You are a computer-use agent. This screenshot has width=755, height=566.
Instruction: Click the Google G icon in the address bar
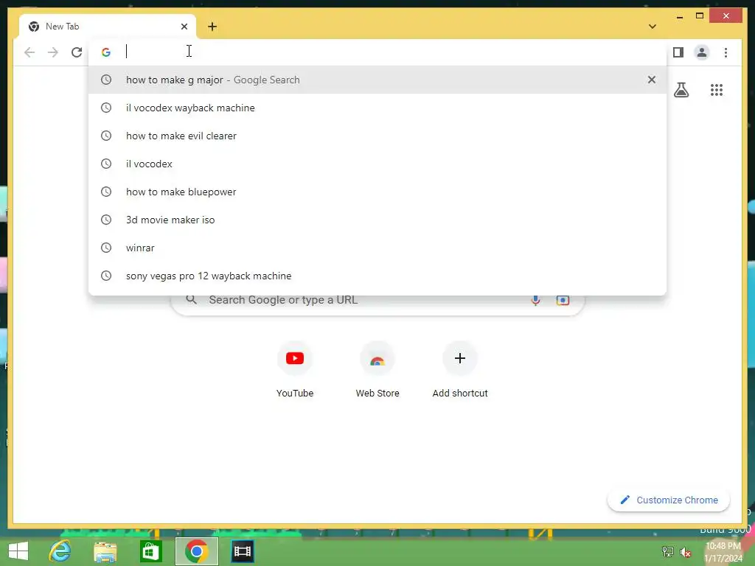[106, 52]
